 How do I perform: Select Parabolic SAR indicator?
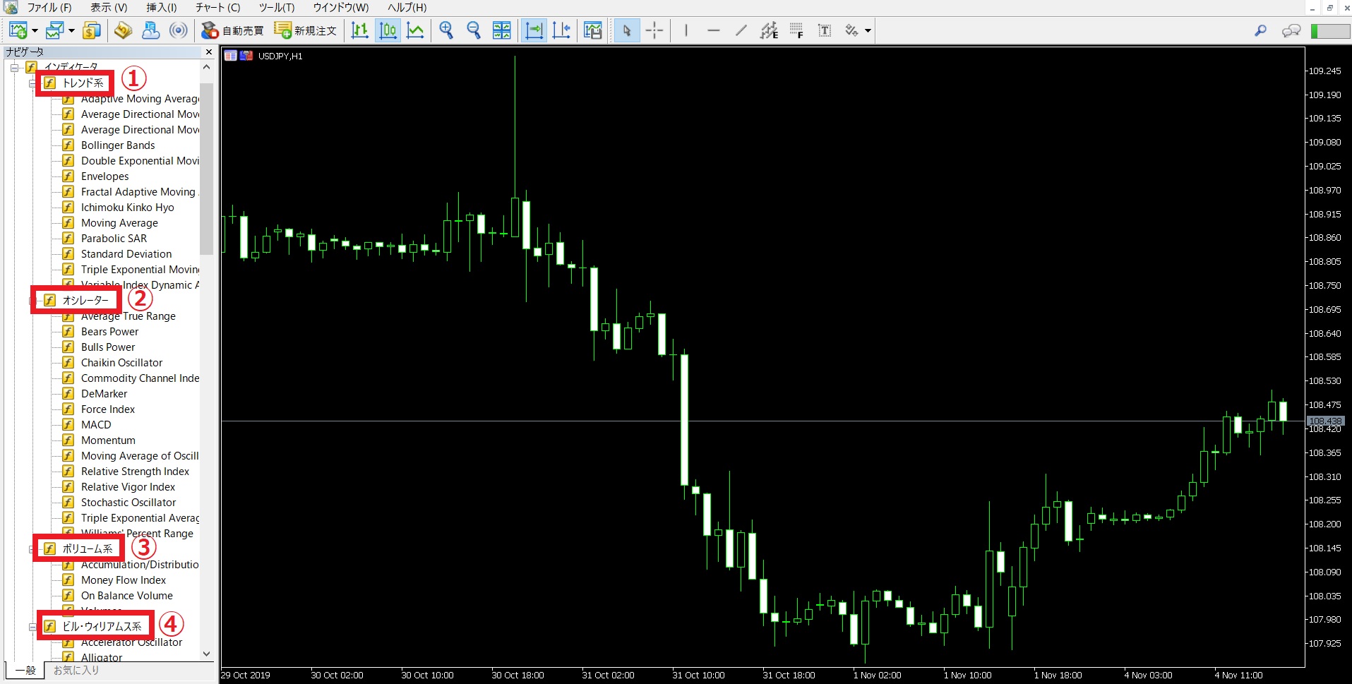(114, 239)
